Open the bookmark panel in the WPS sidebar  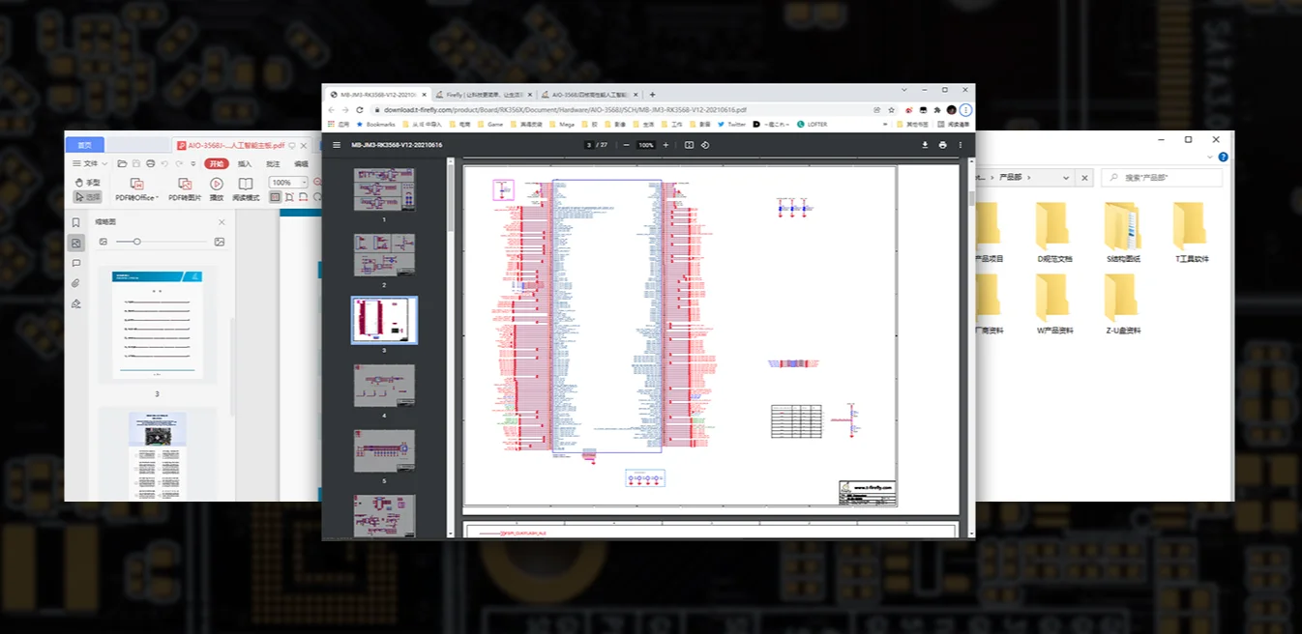point(75,222)
